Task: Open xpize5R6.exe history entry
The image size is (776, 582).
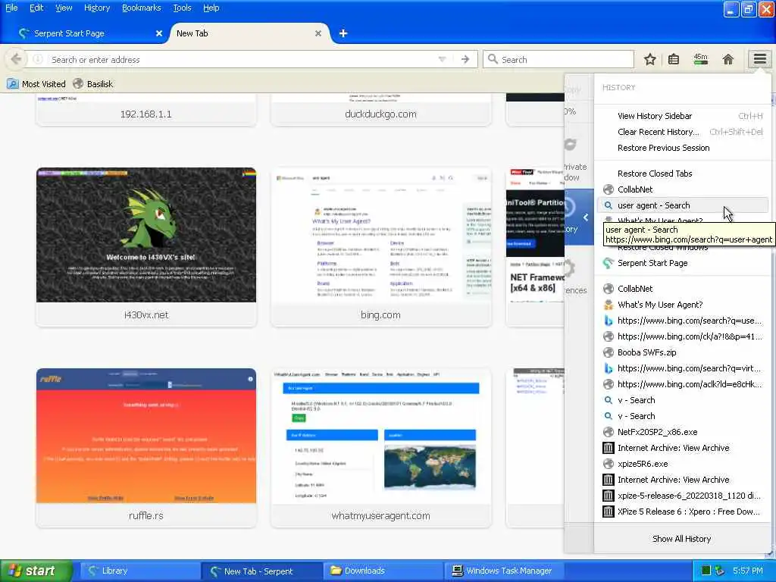Action: (683, 464)
